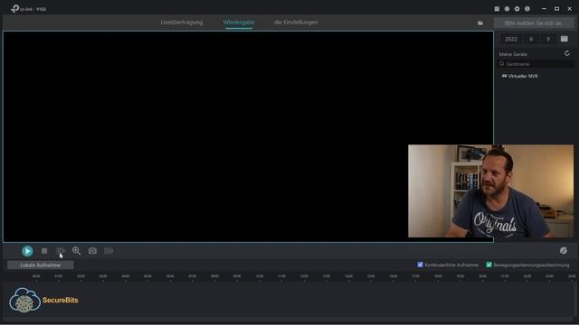Viewport: 579px width, 325px height.
Task: Click the month field showing 8
Action: (x=531, y=39)
